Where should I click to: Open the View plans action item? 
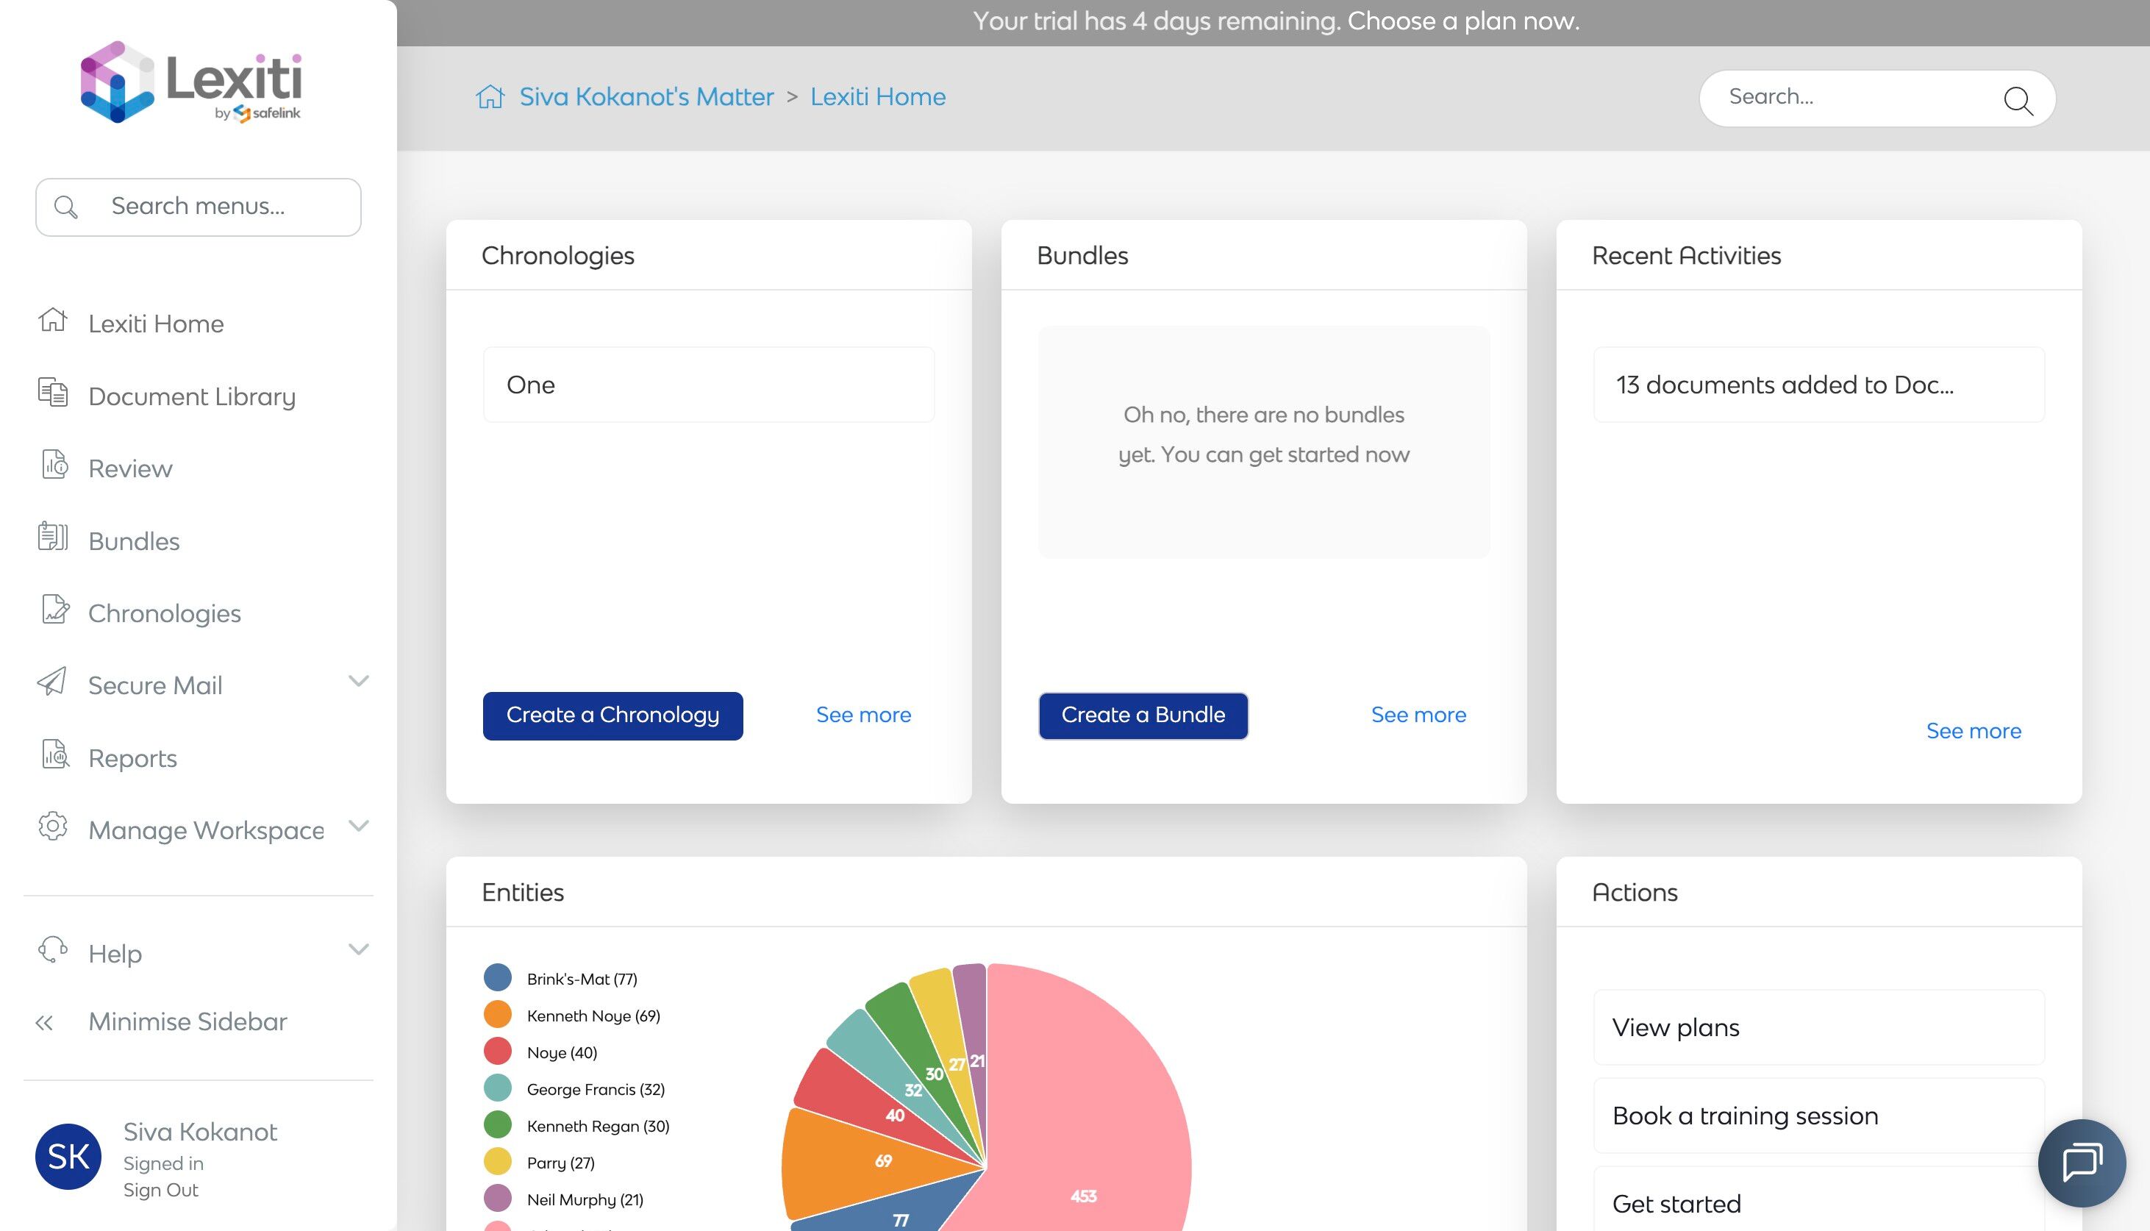(x=1818, y=1027)
